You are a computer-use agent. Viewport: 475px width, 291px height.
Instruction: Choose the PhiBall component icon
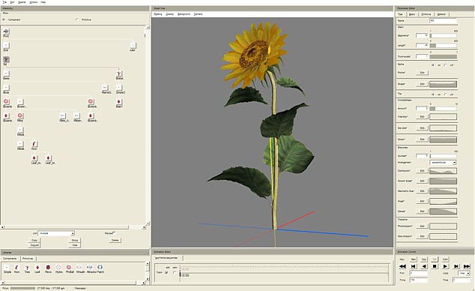coord(69,268)
